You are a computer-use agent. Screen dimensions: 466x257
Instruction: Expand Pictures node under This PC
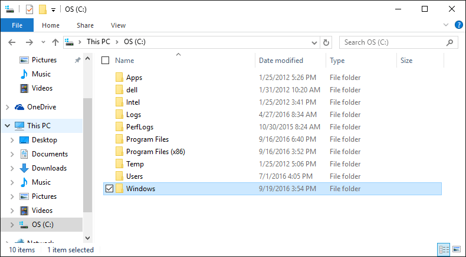click(x=12, y=196)
